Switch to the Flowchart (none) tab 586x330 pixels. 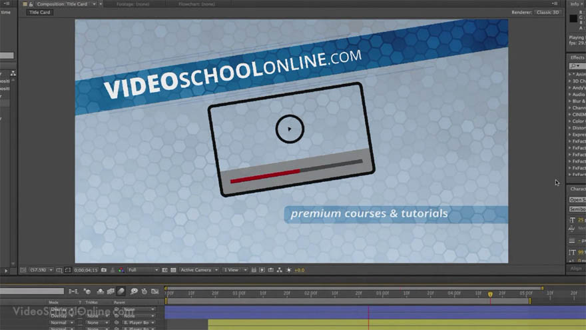(x=196, y=4)
